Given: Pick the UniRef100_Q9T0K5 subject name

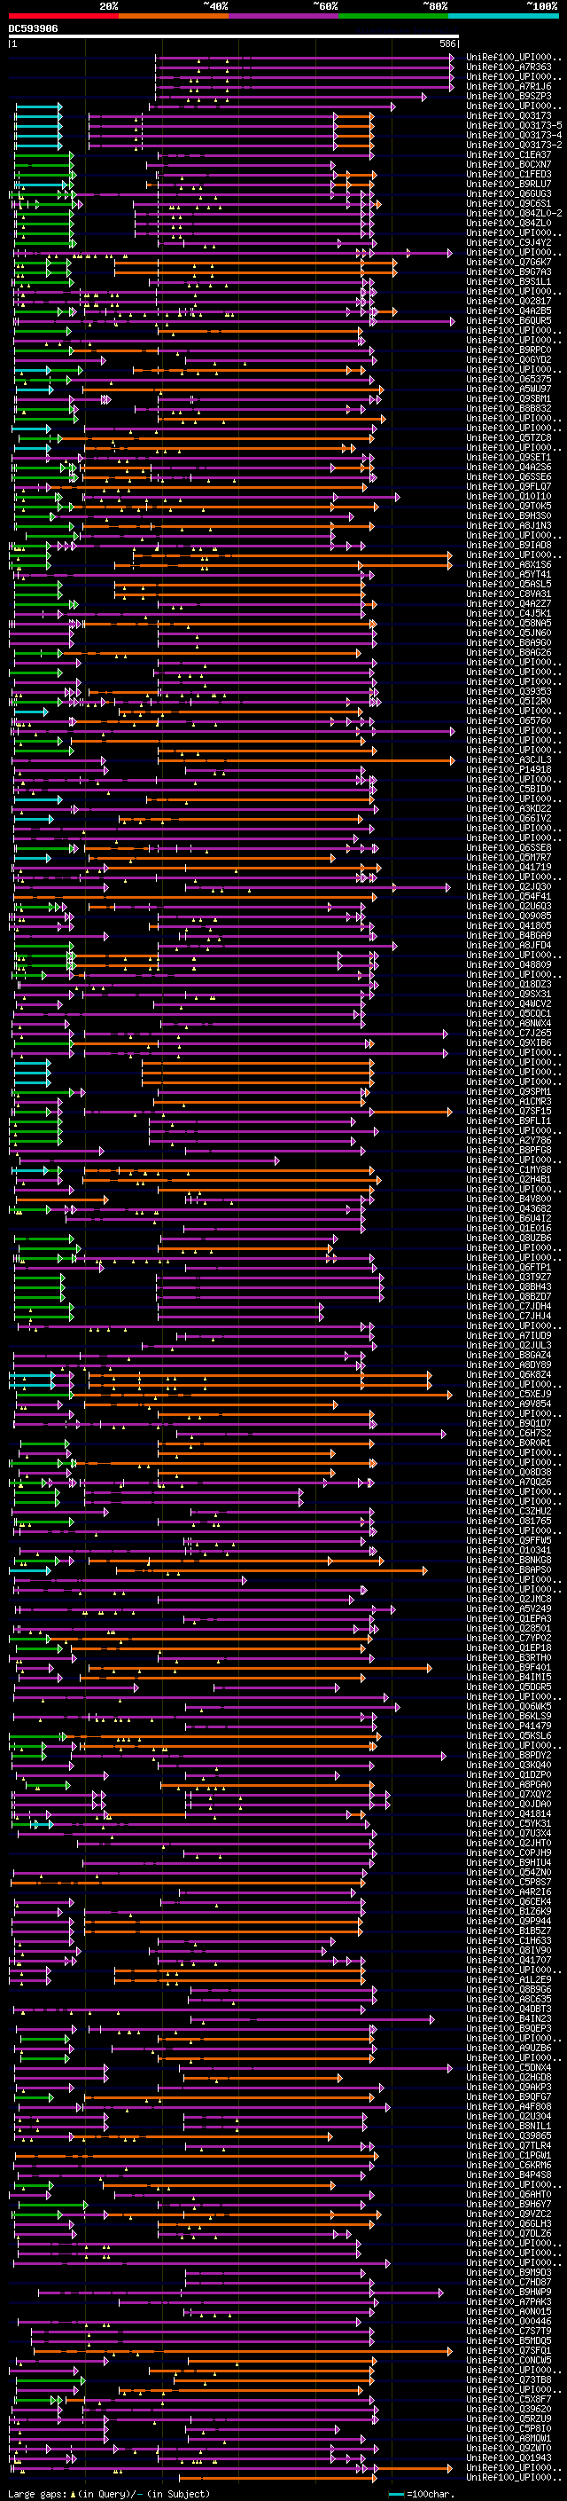Looking at the screenshot, I should click(x=509, y=506).
